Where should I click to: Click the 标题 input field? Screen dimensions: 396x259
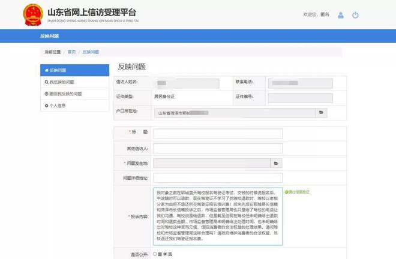click(217, 133)
